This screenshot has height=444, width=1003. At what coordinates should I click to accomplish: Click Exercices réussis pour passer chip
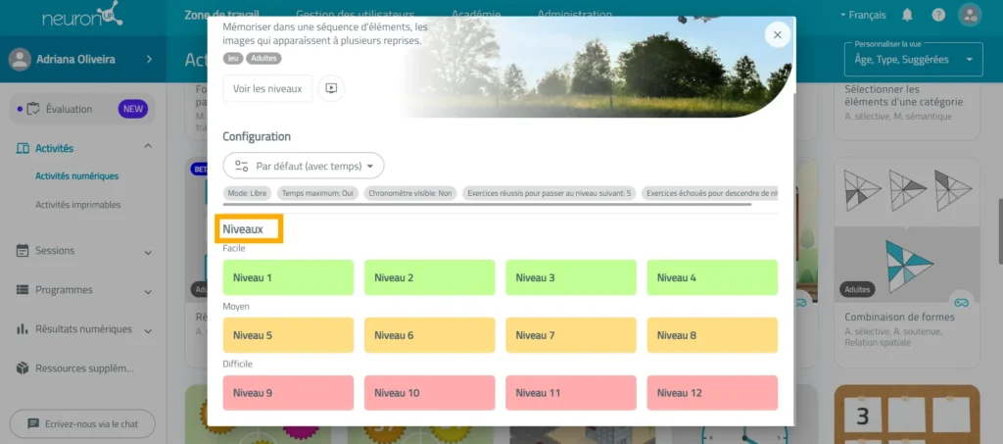coord(549,193)
